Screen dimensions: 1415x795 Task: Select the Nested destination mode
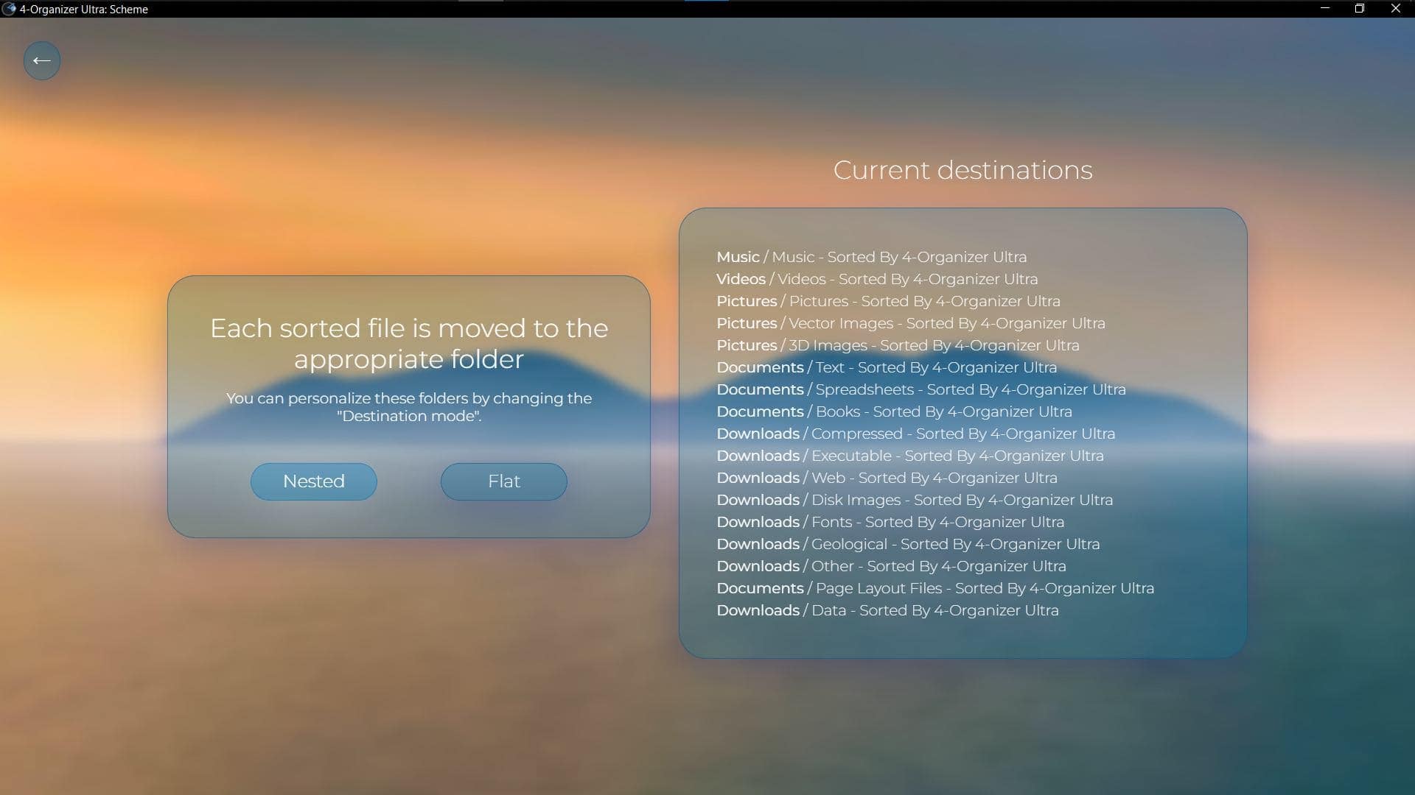tap(314, 481)
